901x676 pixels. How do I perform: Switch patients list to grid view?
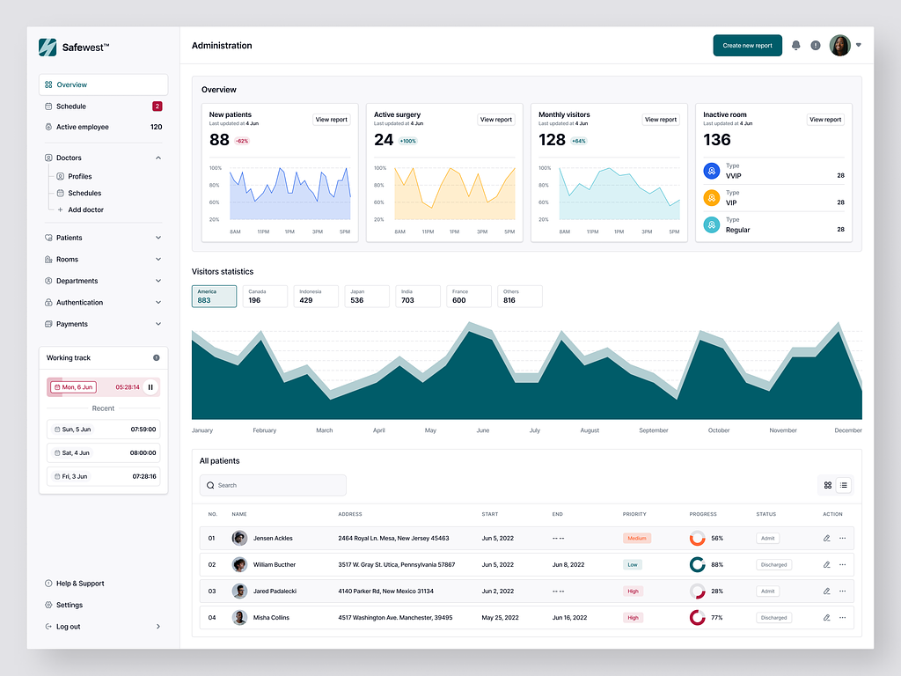pyautogui.click(x=827, y=485)
